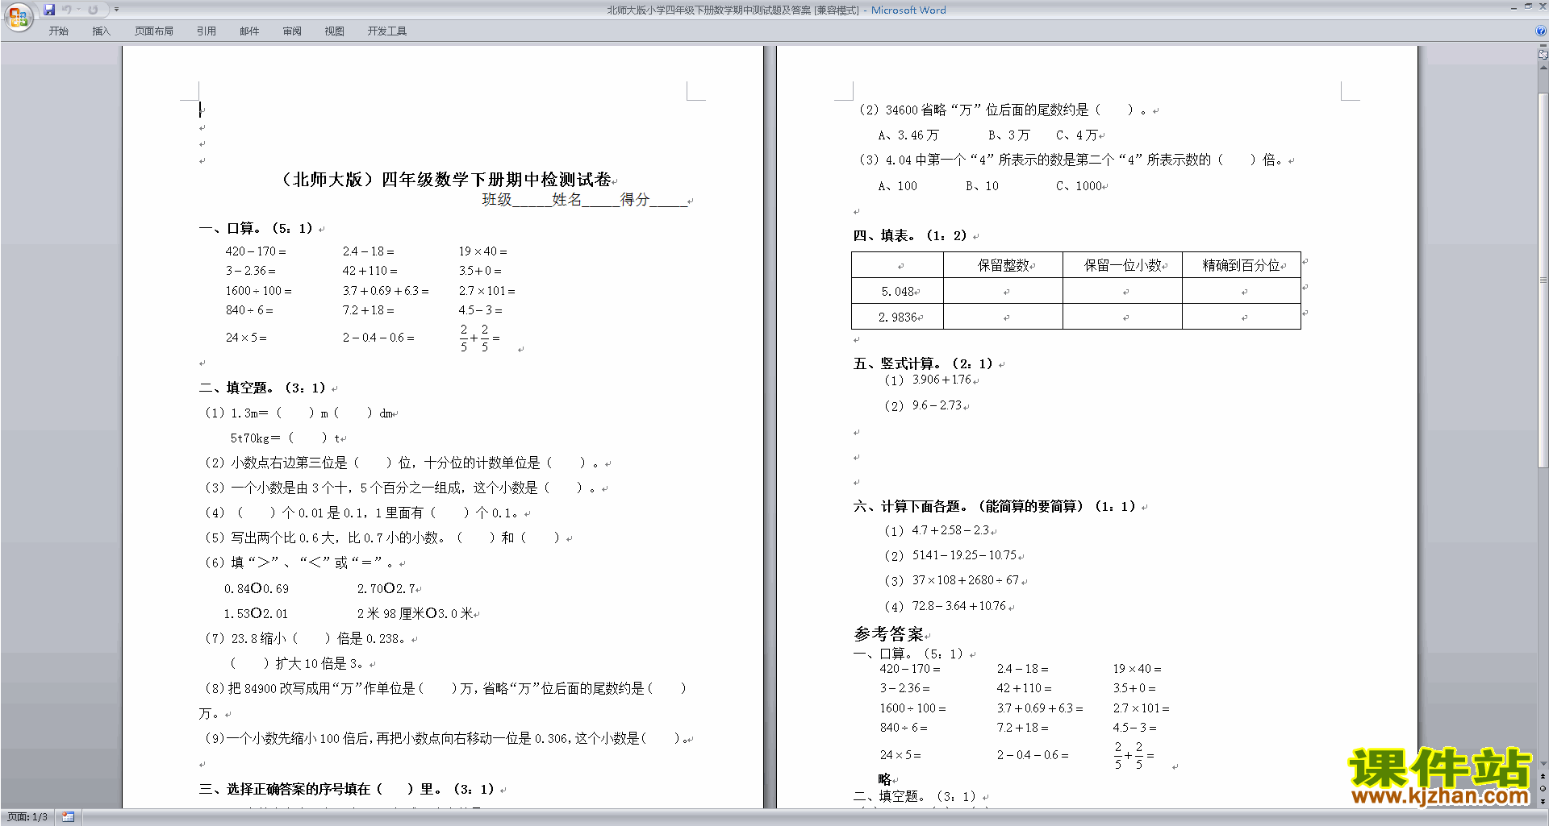Click problem 420－170＝ on page one
The height and width of the screenshot is (826, 1549).
point(256,251)
